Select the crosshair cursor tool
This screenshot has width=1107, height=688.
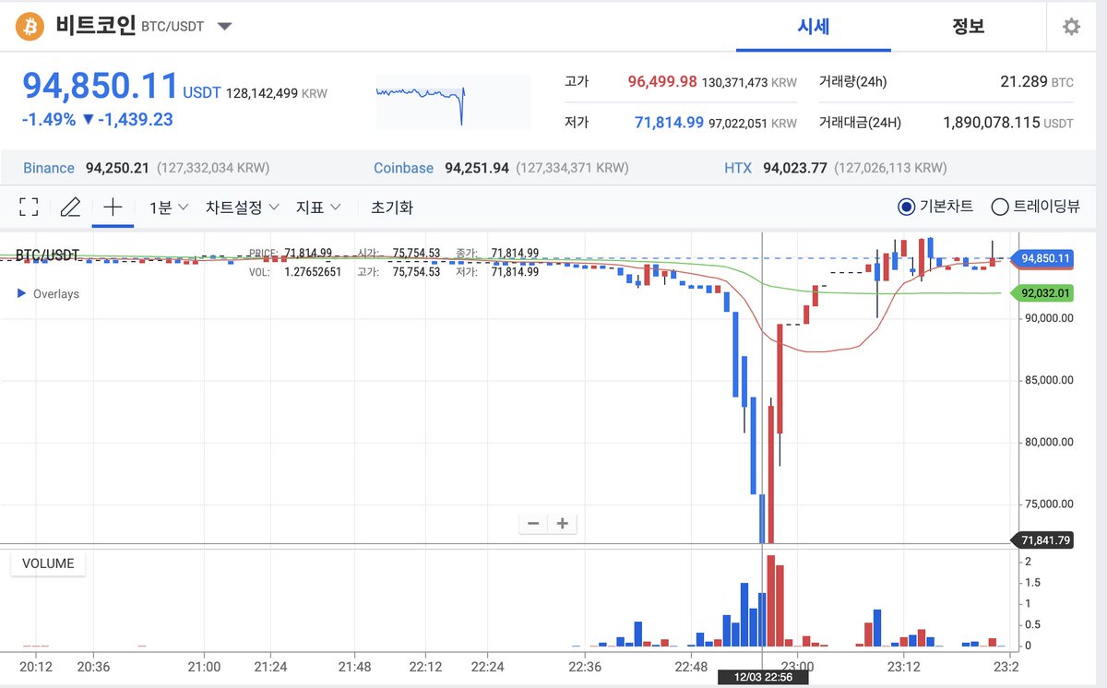pyautogui.click(x=113, y=207)
